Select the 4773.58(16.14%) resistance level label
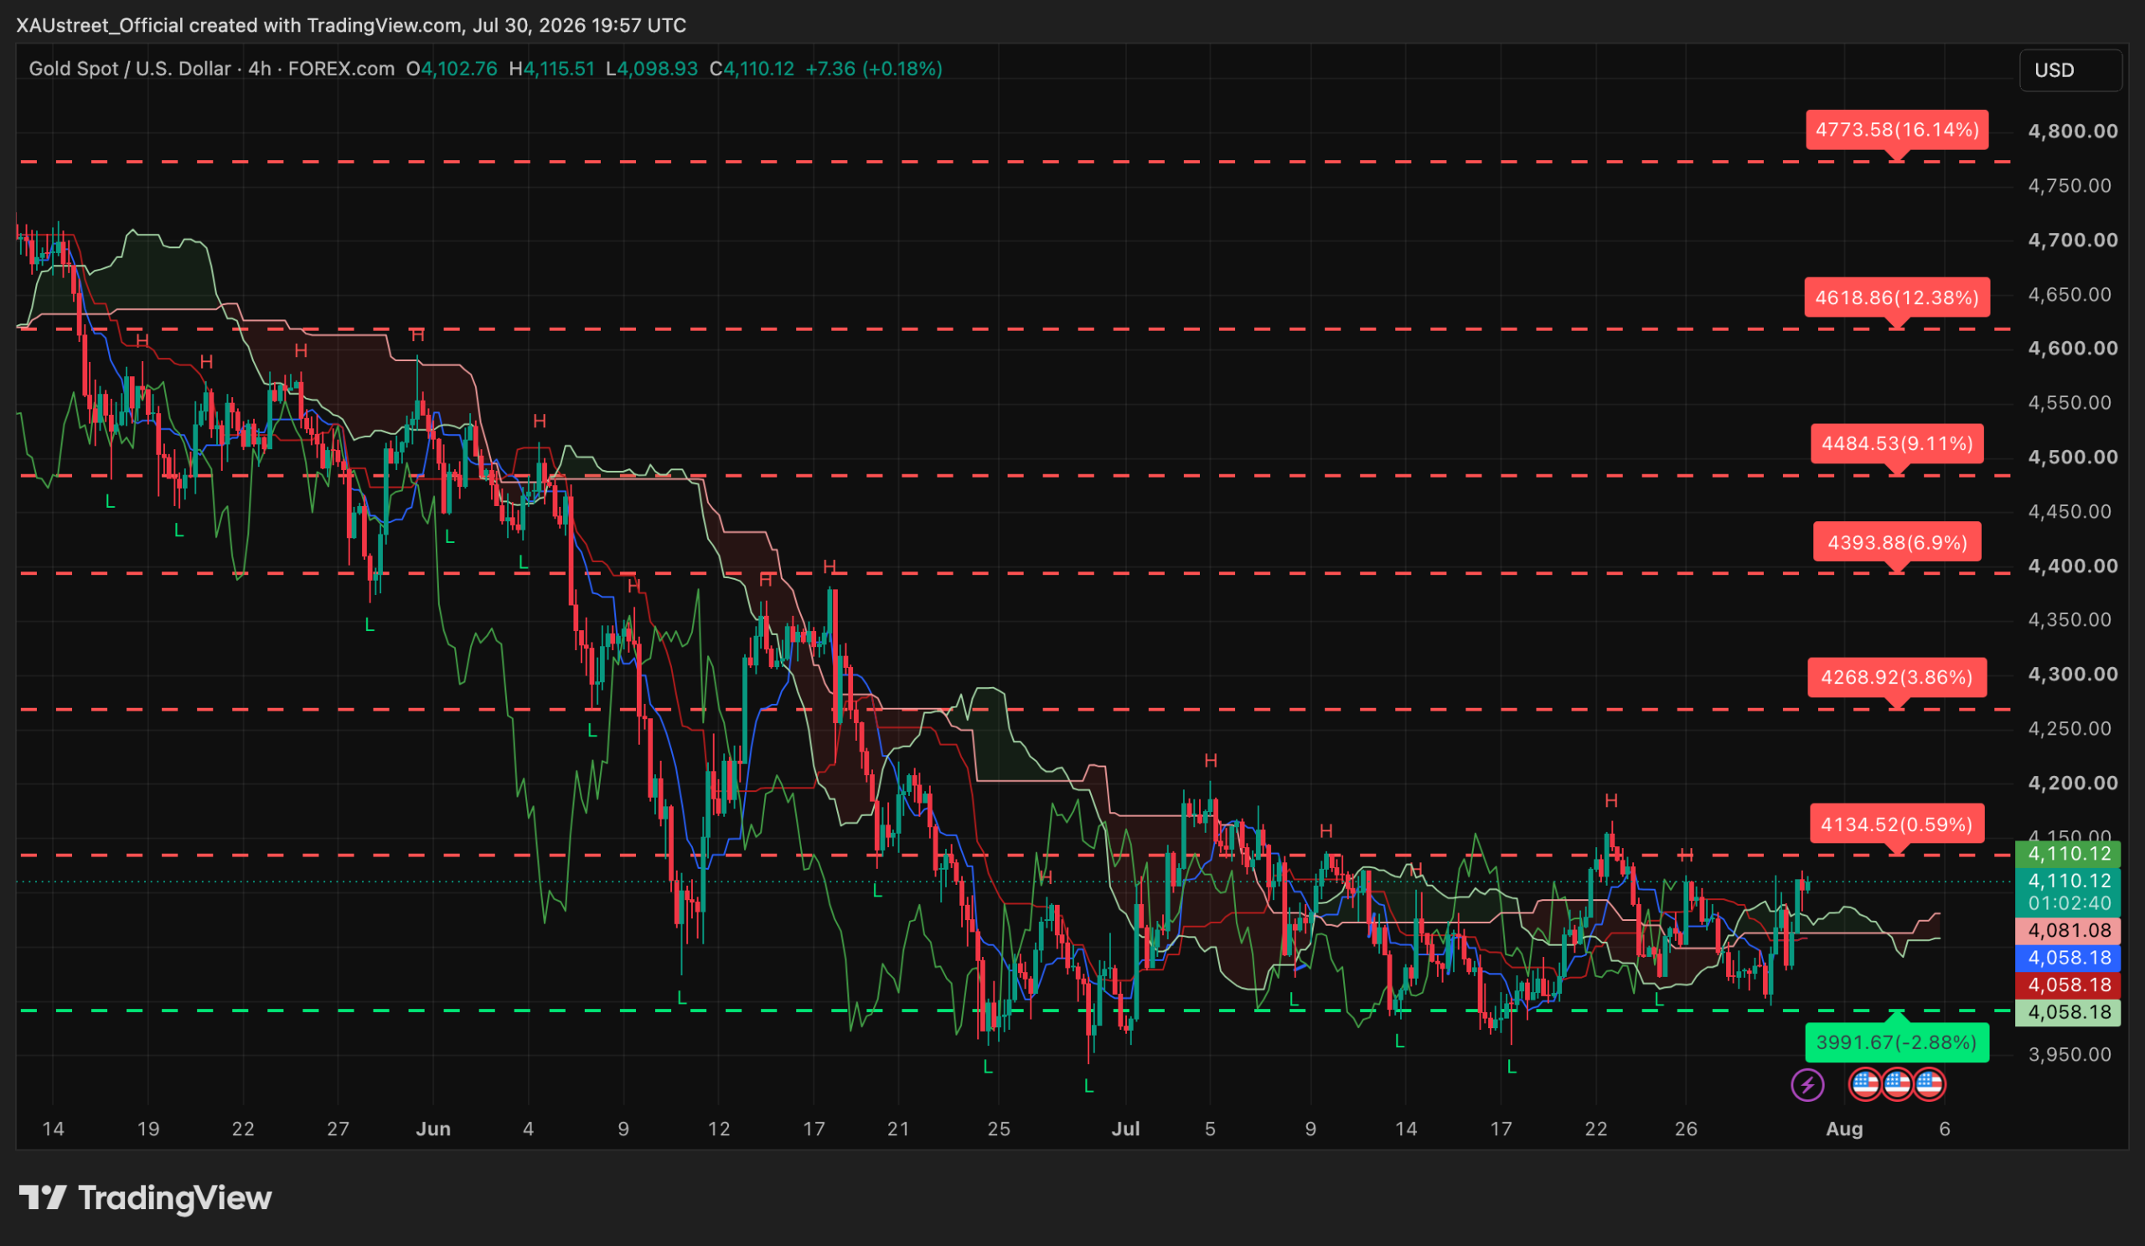 pos(1897,130)
